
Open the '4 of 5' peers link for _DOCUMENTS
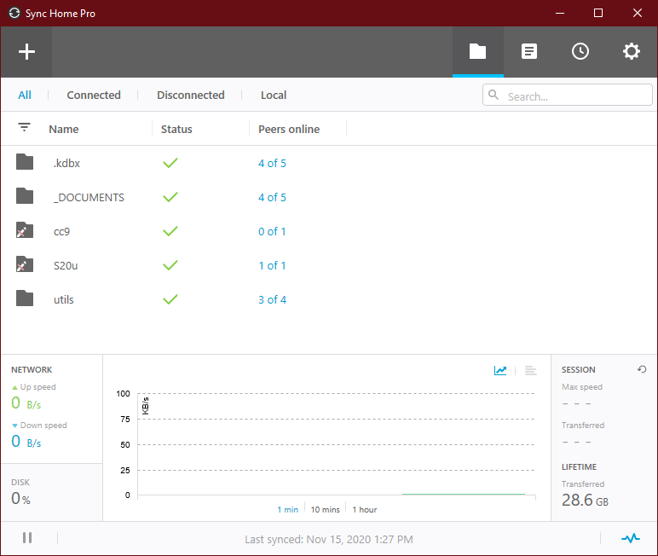coord(273,197)
